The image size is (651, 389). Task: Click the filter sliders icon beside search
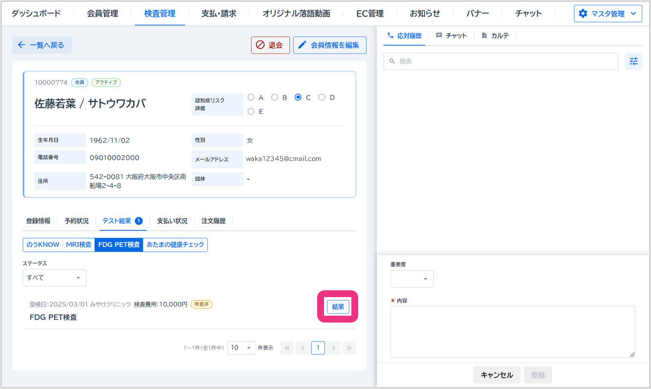pyautogui.click(x=633, y=62)
